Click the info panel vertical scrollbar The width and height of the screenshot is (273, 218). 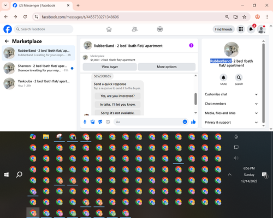(263, 83)
